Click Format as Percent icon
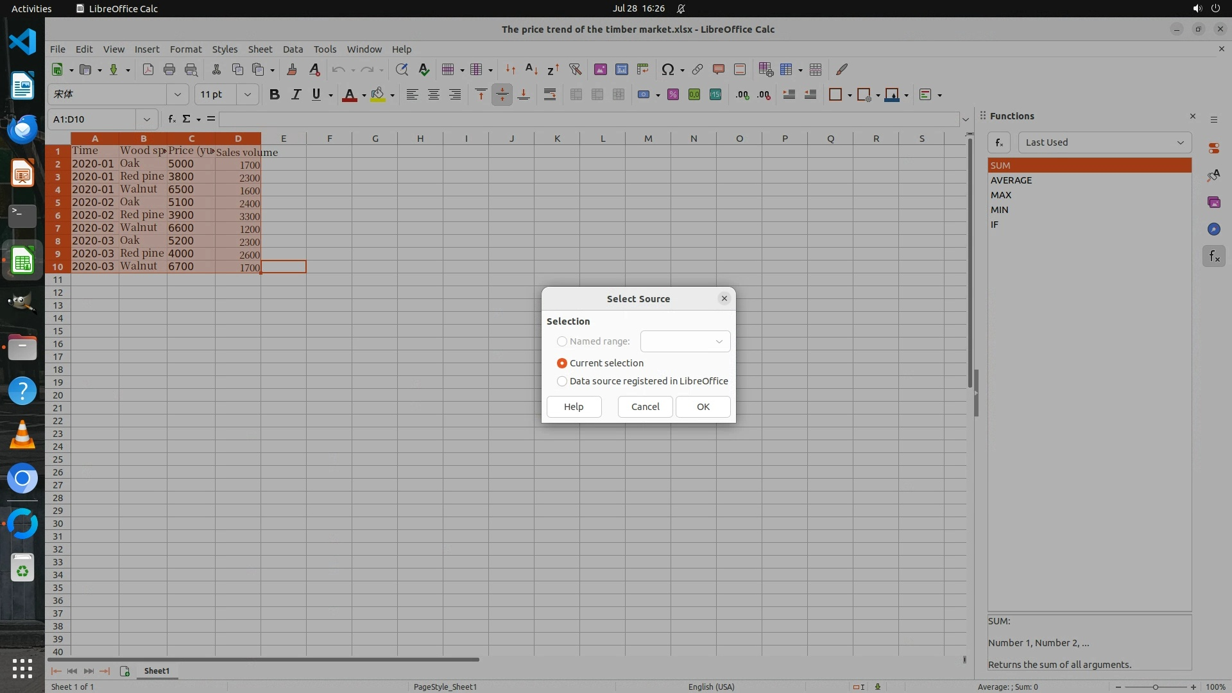The height and width of the screenshot is (693, 1232). (x=672, y=94)
